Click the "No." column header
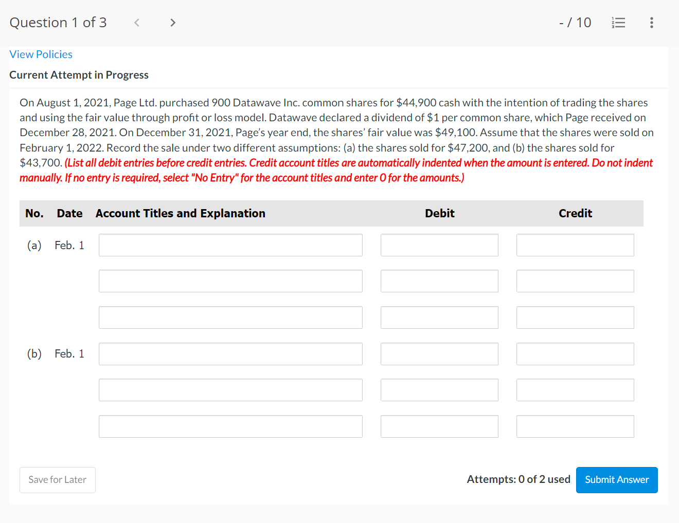679x523 pixels. [34, 213]
